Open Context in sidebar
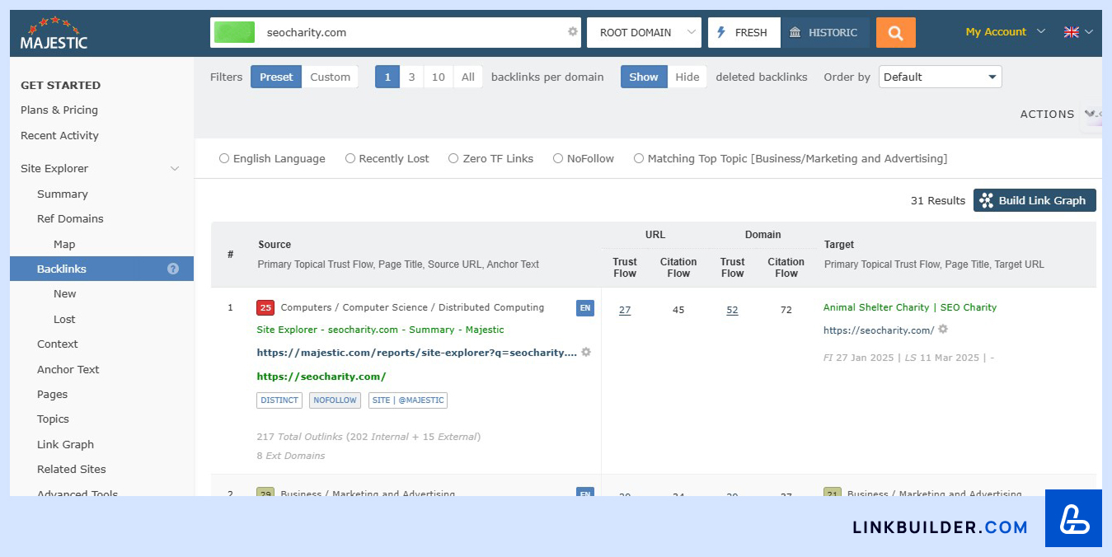Viewport: 1112px width, 557px height. (x=58, y=344)
